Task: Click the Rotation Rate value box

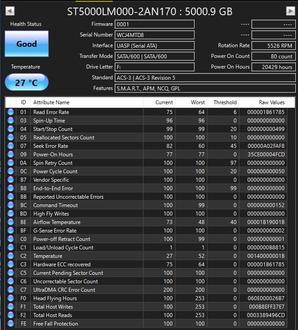Action: [x=273, y=46]
